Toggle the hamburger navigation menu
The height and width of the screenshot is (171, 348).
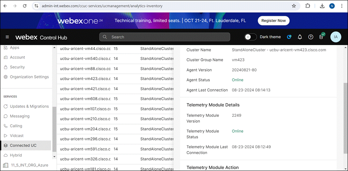click(x=7, y=37)
